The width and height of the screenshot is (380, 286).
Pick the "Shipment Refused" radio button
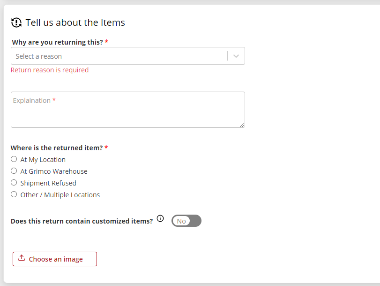(x=14, y=183)
